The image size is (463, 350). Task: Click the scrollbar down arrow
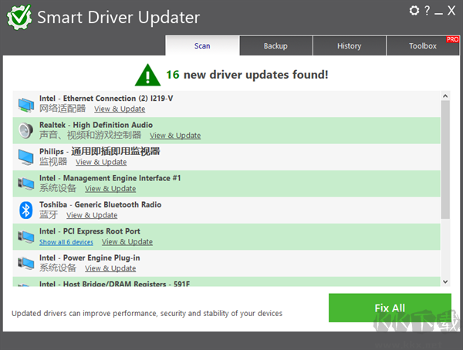coord(445,282)
